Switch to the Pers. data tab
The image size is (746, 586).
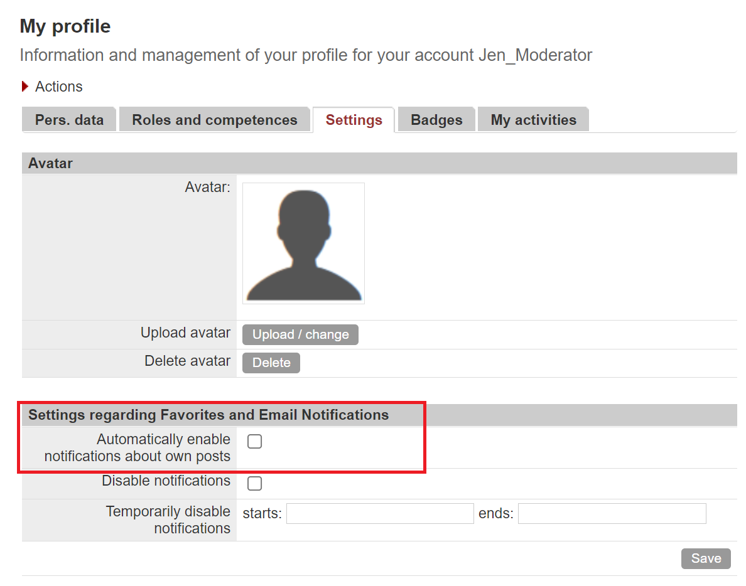point(69,120)
